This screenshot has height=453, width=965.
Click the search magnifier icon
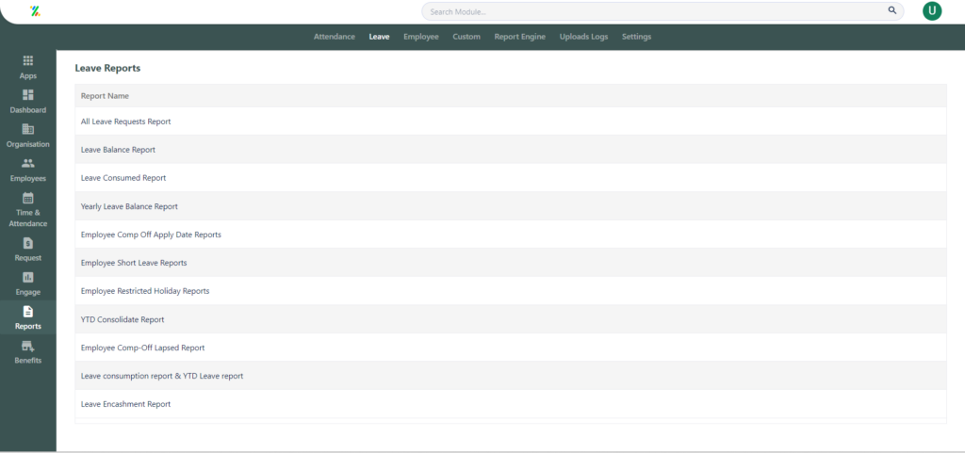coord(891,11)
